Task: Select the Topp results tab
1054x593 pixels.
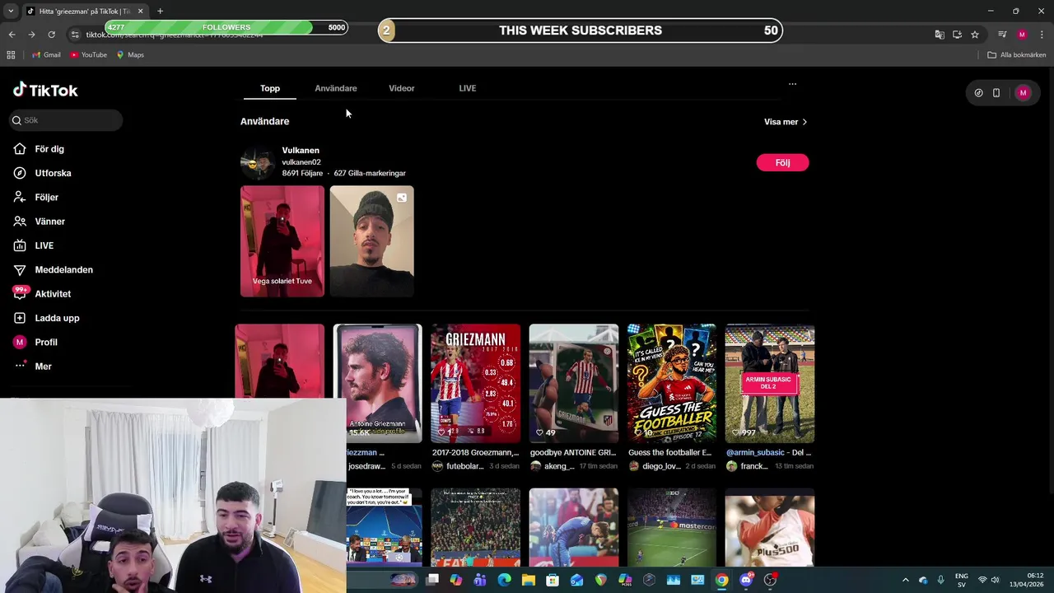Action: [x=270, y=88]
